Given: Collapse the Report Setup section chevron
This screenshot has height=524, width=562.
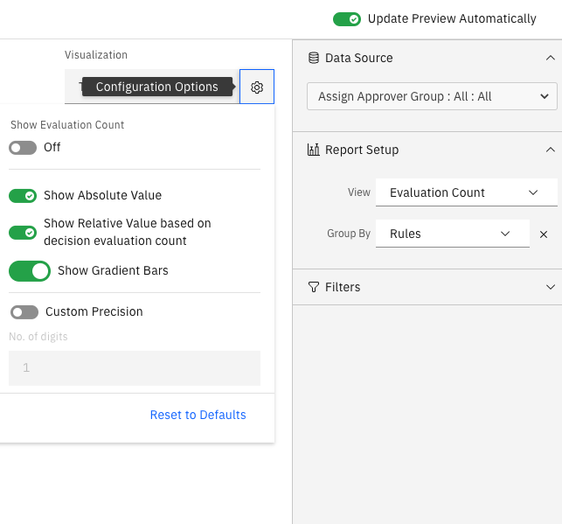Looking at the screenshot, I should [x=550, y=150].
